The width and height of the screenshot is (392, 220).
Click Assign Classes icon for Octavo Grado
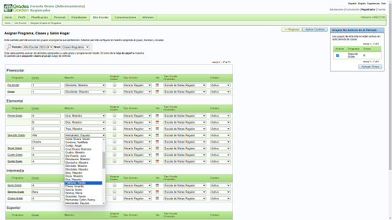tap(115, 198)
